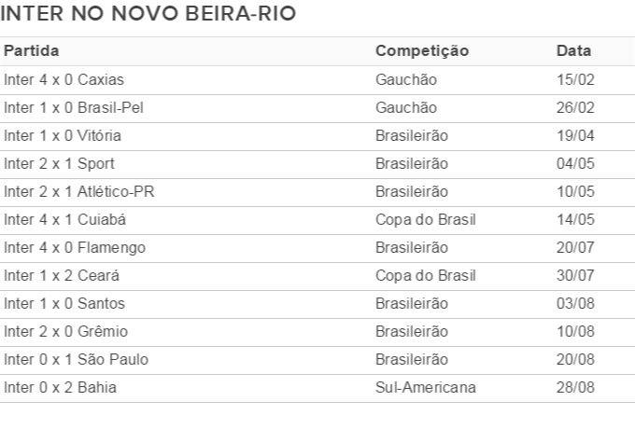
Task: Click the 'Inter 1 x 0 Brasil-Pel' match
Action: tap(73, 107)
